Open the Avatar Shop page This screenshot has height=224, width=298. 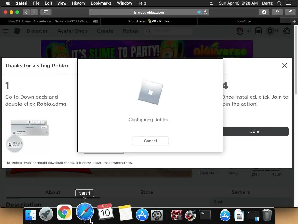72,31
